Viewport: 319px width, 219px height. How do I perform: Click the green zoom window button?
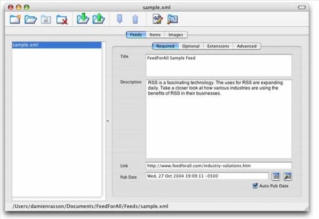[27, 7]
